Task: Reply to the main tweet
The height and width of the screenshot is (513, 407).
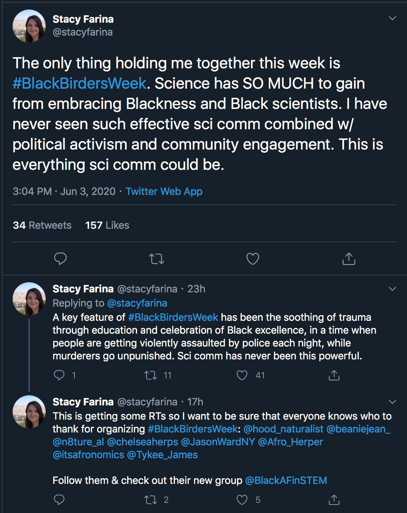Action: (x=60, y=259)
